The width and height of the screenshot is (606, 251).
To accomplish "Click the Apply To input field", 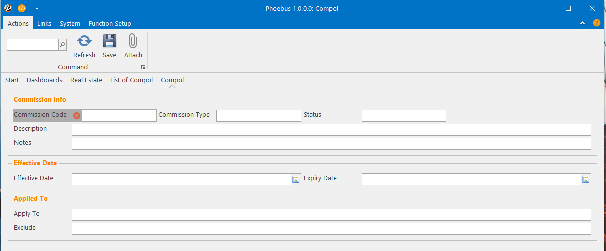I will click(331, 215).
